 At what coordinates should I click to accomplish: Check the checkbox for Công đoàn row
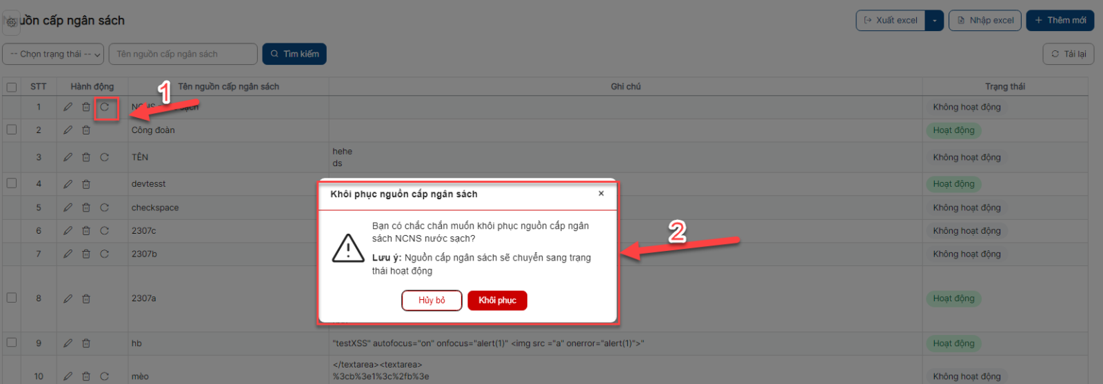[12, 130]
